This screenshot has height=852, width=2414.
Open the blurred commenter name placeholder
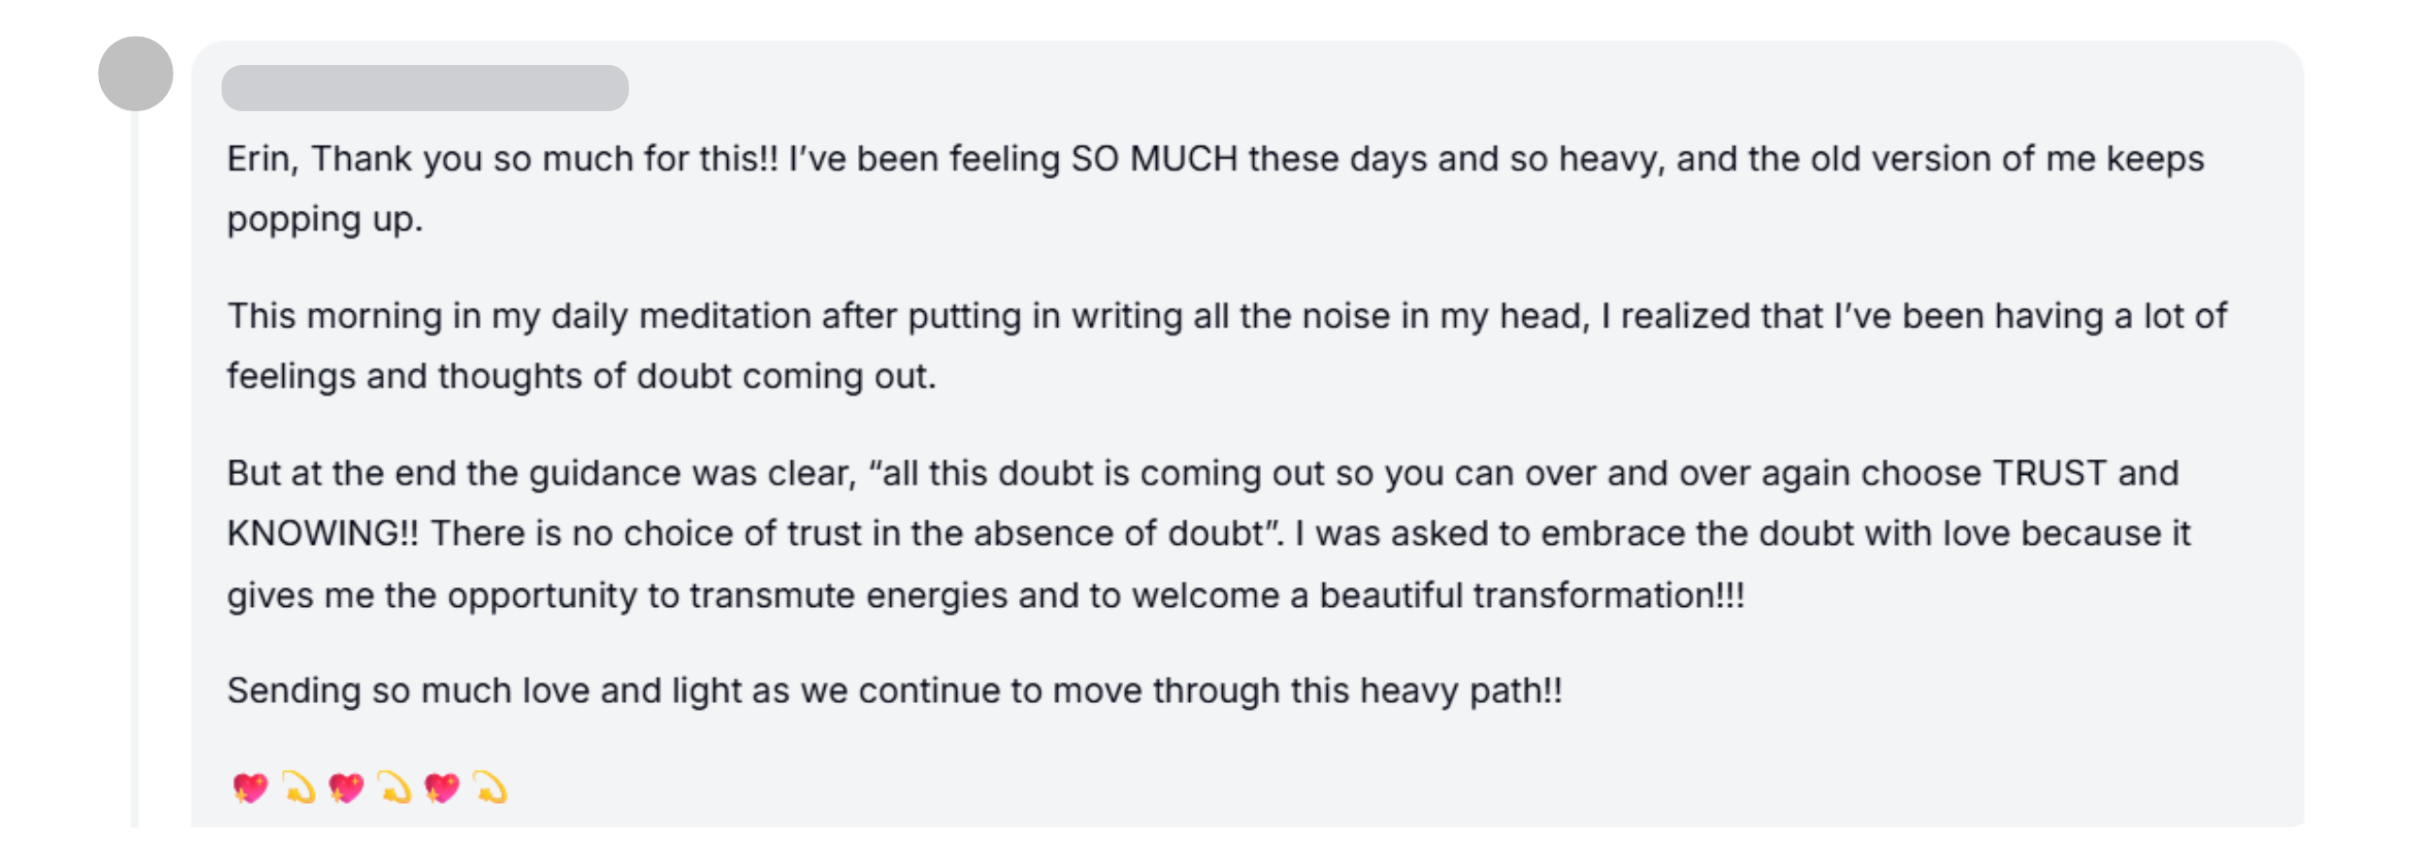[425, 88]
